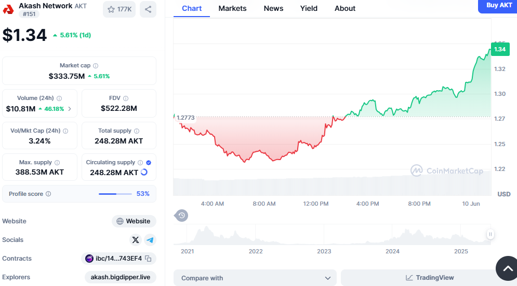Viewport: 517px width, 286px height.
Task: Click the FDV info icon
Action: coord(126,98)
